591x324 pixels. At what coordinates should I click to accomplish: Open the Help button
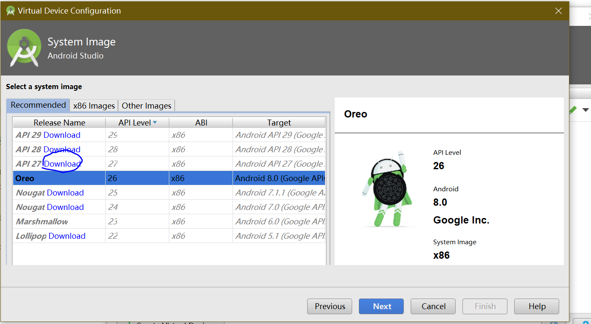tap(537, 306)
